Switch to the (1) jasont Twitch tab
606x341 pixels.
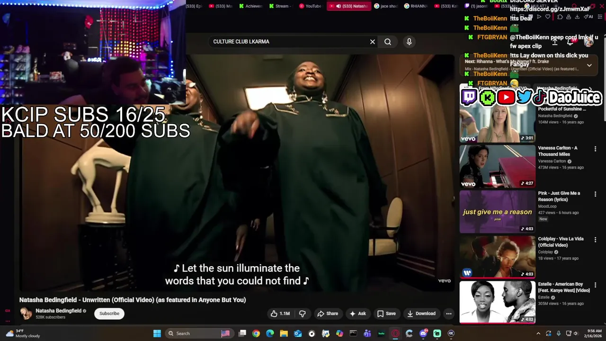tap(476, 6)
